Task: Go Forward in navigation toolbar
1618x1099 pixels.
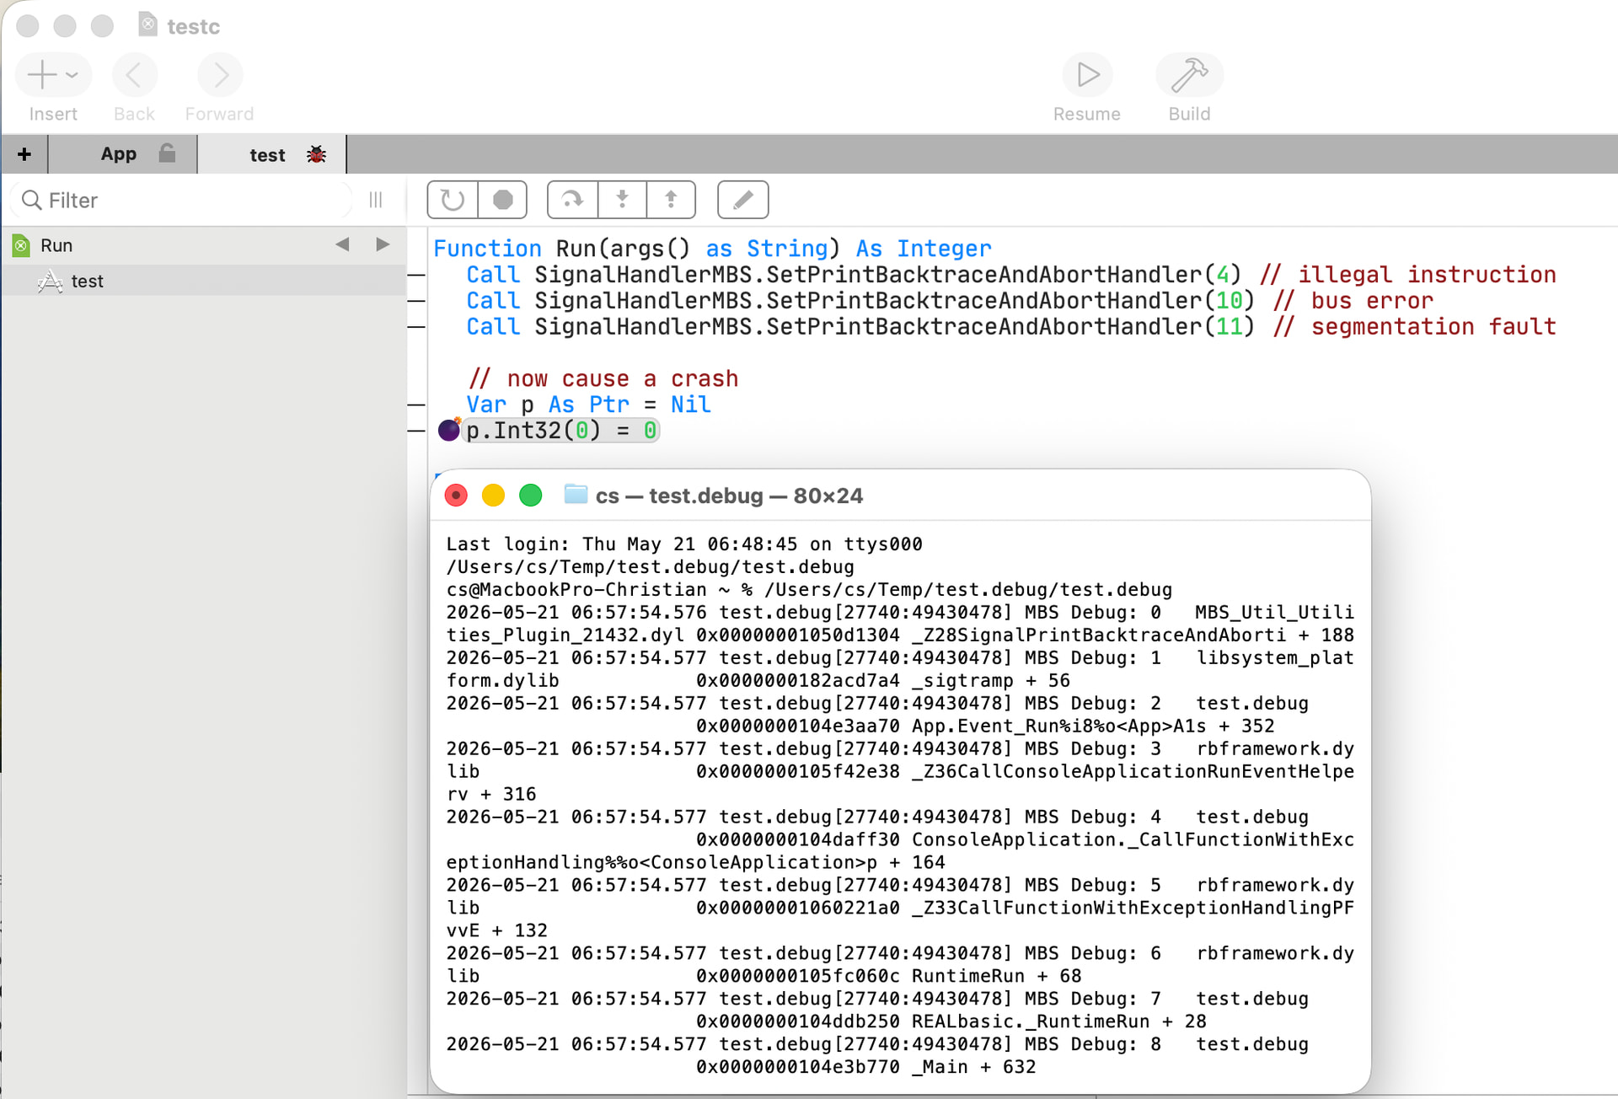Action: pyautogui.click(x=220, y=75)
